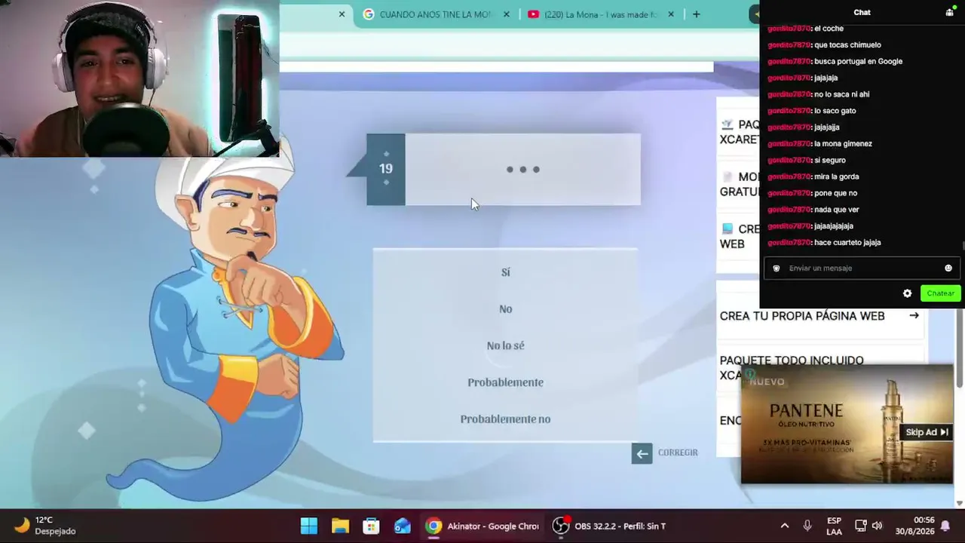Skip the Pantene video ad

pos(927,432)
